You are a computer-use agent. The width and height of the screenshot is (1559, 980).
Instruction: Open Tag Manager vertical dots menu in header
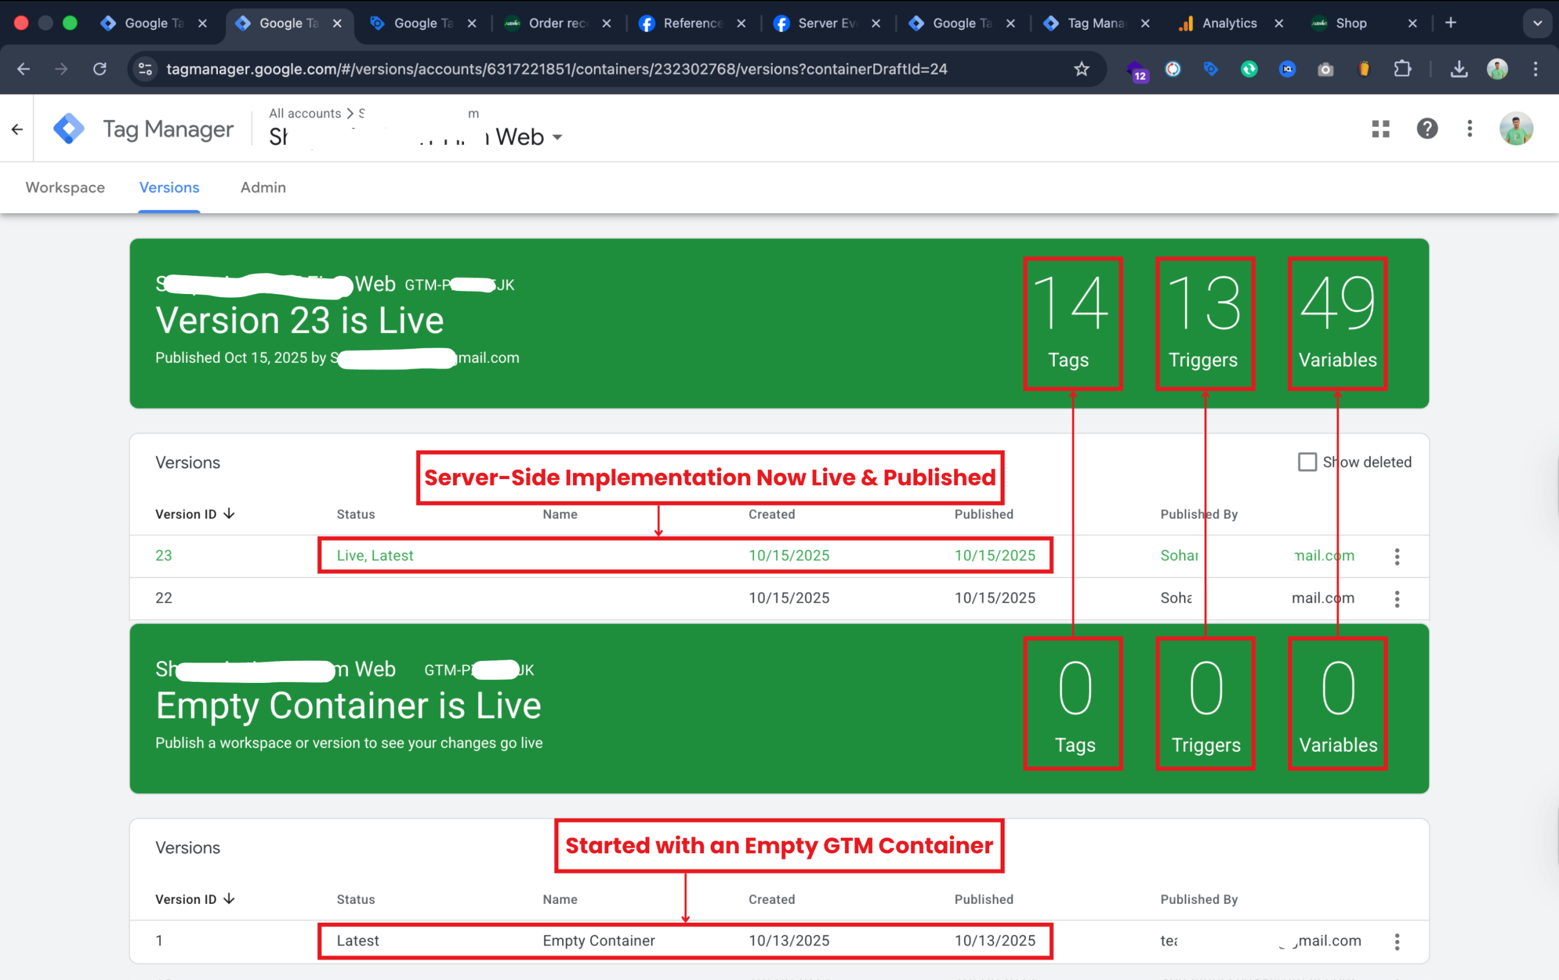pyautogui.click(x=1469, y=129)
